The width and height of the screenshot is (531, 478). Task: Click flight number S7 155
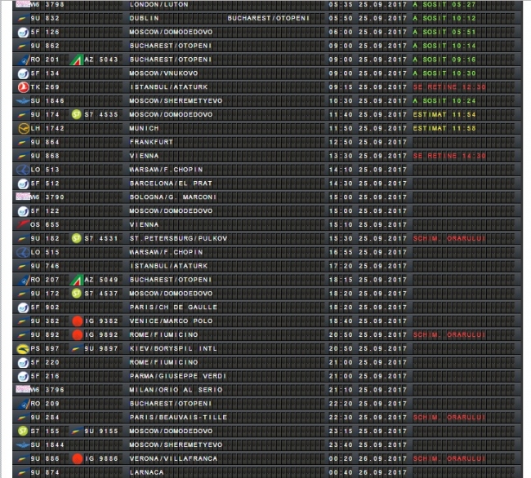(45, 432)
